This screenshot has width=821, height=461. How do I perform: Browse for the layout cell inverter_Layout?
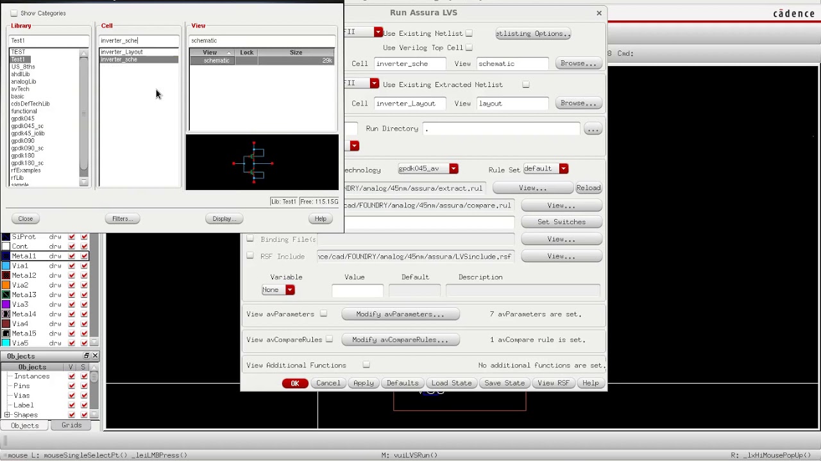coord(579,103)
